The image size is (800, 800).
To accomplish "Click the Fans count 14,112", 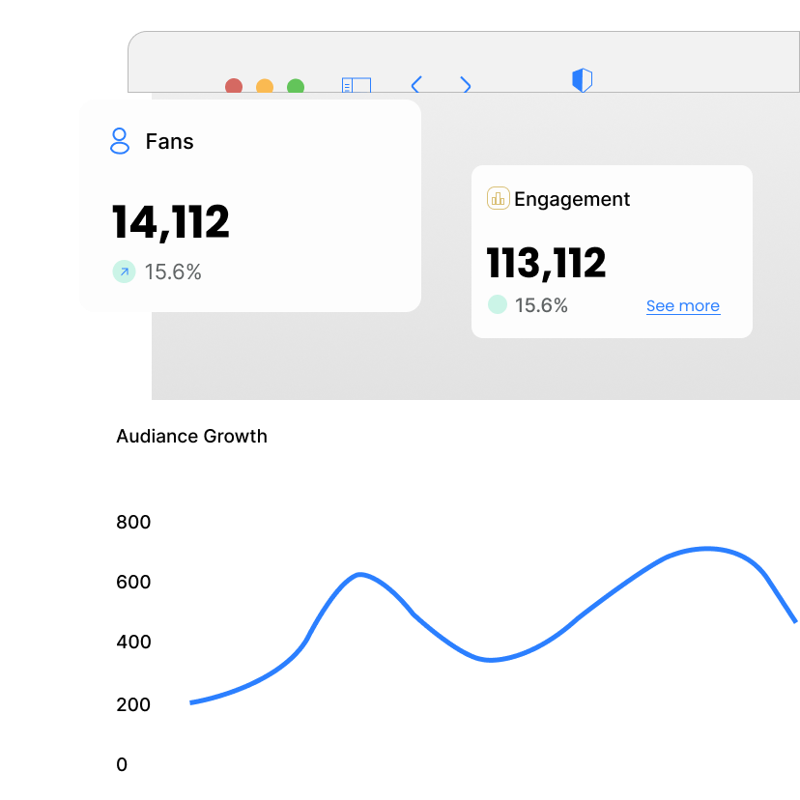I will pos(170,221).
